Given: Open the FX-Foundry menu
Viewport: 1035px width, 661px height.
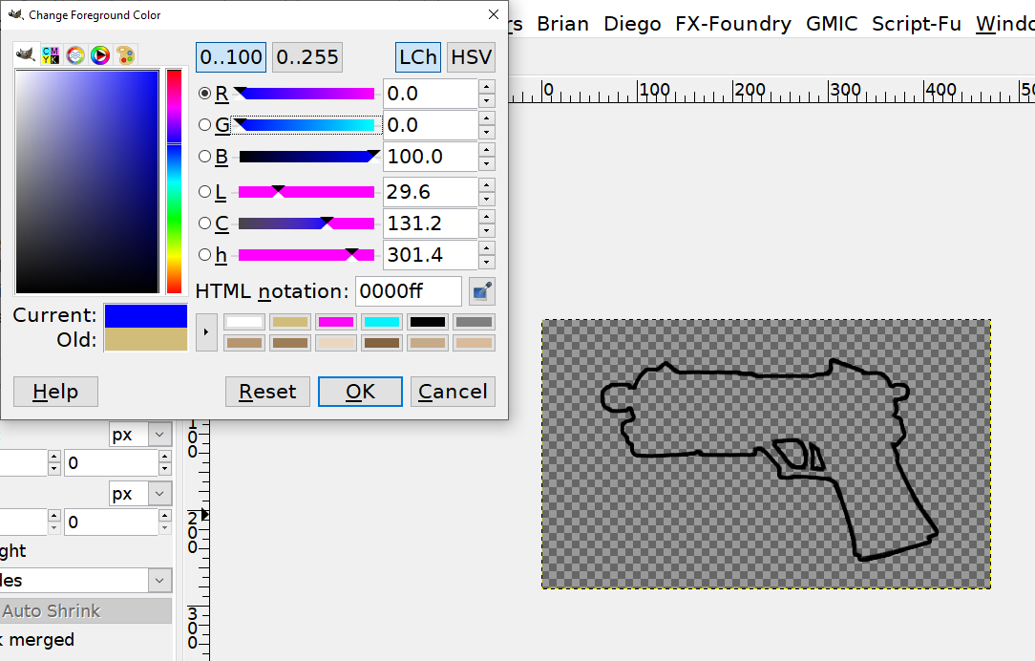Looking at the screenshot, I should [x=732, y=24].
